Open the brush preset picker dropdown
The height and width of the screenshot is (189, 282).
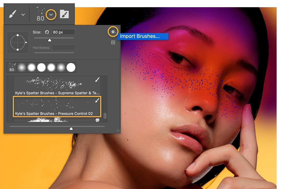[x=52, y=14]
